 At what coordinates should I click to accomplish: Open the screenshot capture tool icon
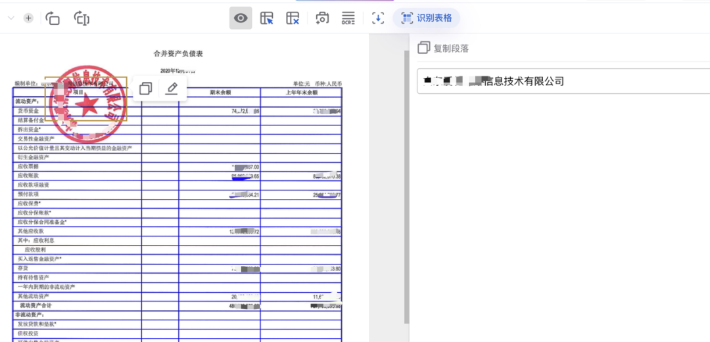coord(322,18)
